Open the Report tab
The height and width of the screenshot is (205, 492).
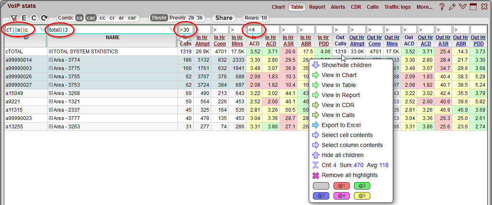317,7
